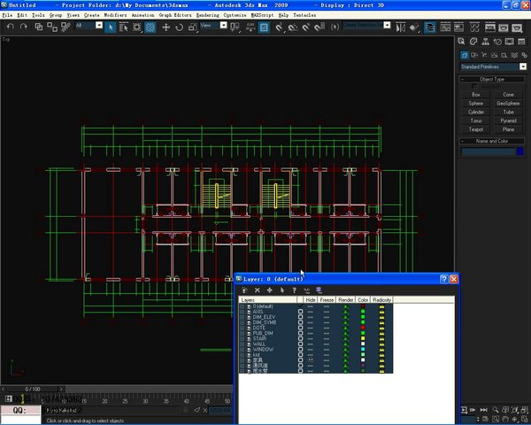Click the Cylinder primitive button
This screenshot has width=531, height=425.
[x=476, y=112]
